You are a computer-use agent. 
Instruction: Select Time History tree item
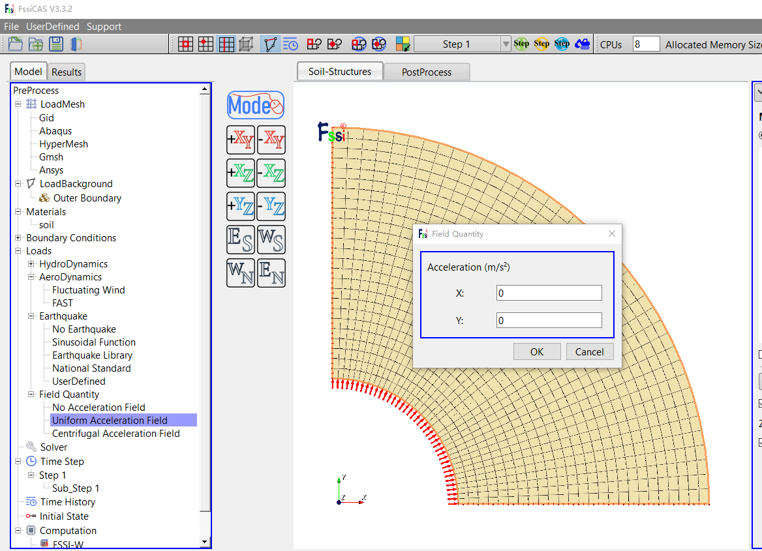pos(68,502)
